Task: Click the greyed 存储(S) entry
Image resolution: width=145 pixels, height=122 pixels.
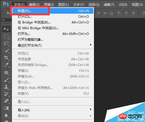Action: click(x=53, y=71)
